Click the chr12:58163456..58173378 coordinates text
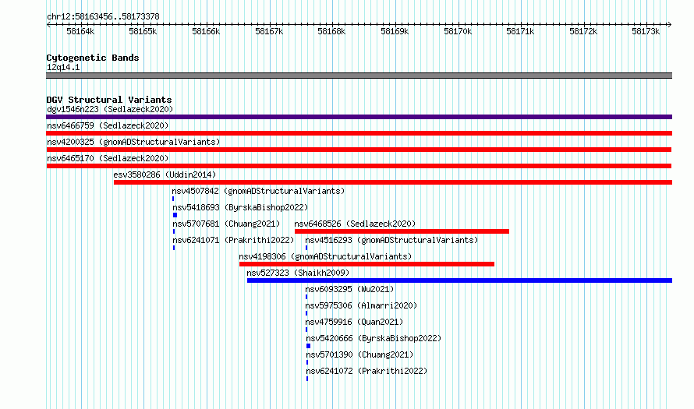This screenshot has height=409, width=694. [103, 16]
